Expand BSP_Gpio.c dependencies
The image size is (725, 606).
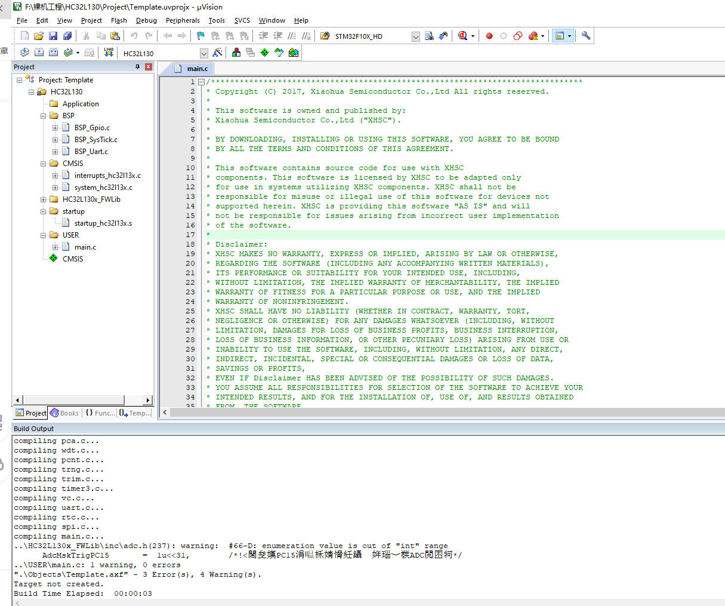point(55,128)
